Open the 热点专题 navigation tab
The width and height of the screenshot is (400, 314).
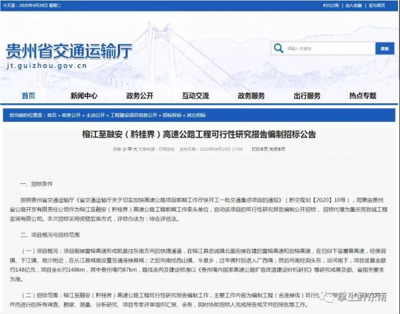pyautogui.click(x=363, y=95)
